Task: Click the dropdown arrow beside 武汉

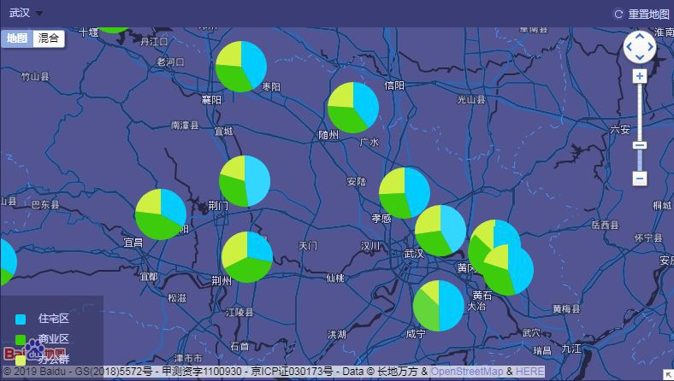Action: tap(39, 14)
